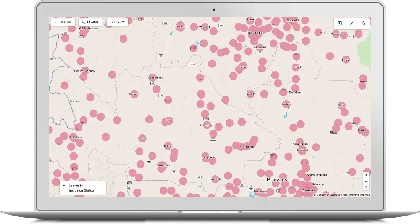The image size is (420, 224).
Task: Click the Hof Ter Simissen label
Action: point(84,71)
